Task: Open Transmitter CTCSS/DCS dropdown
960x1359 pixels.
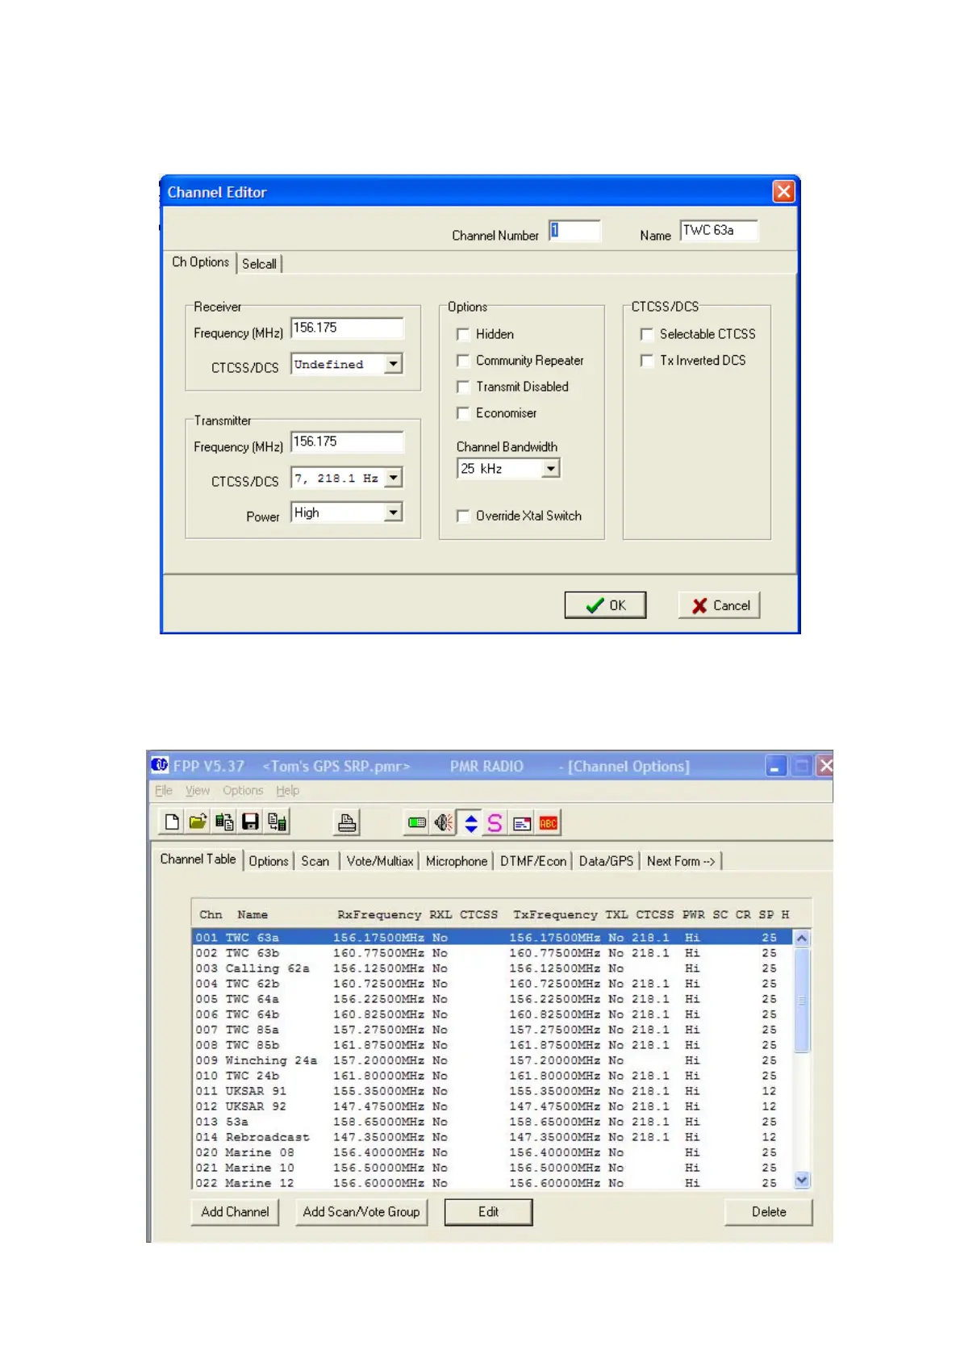Action: click(393, 478)
